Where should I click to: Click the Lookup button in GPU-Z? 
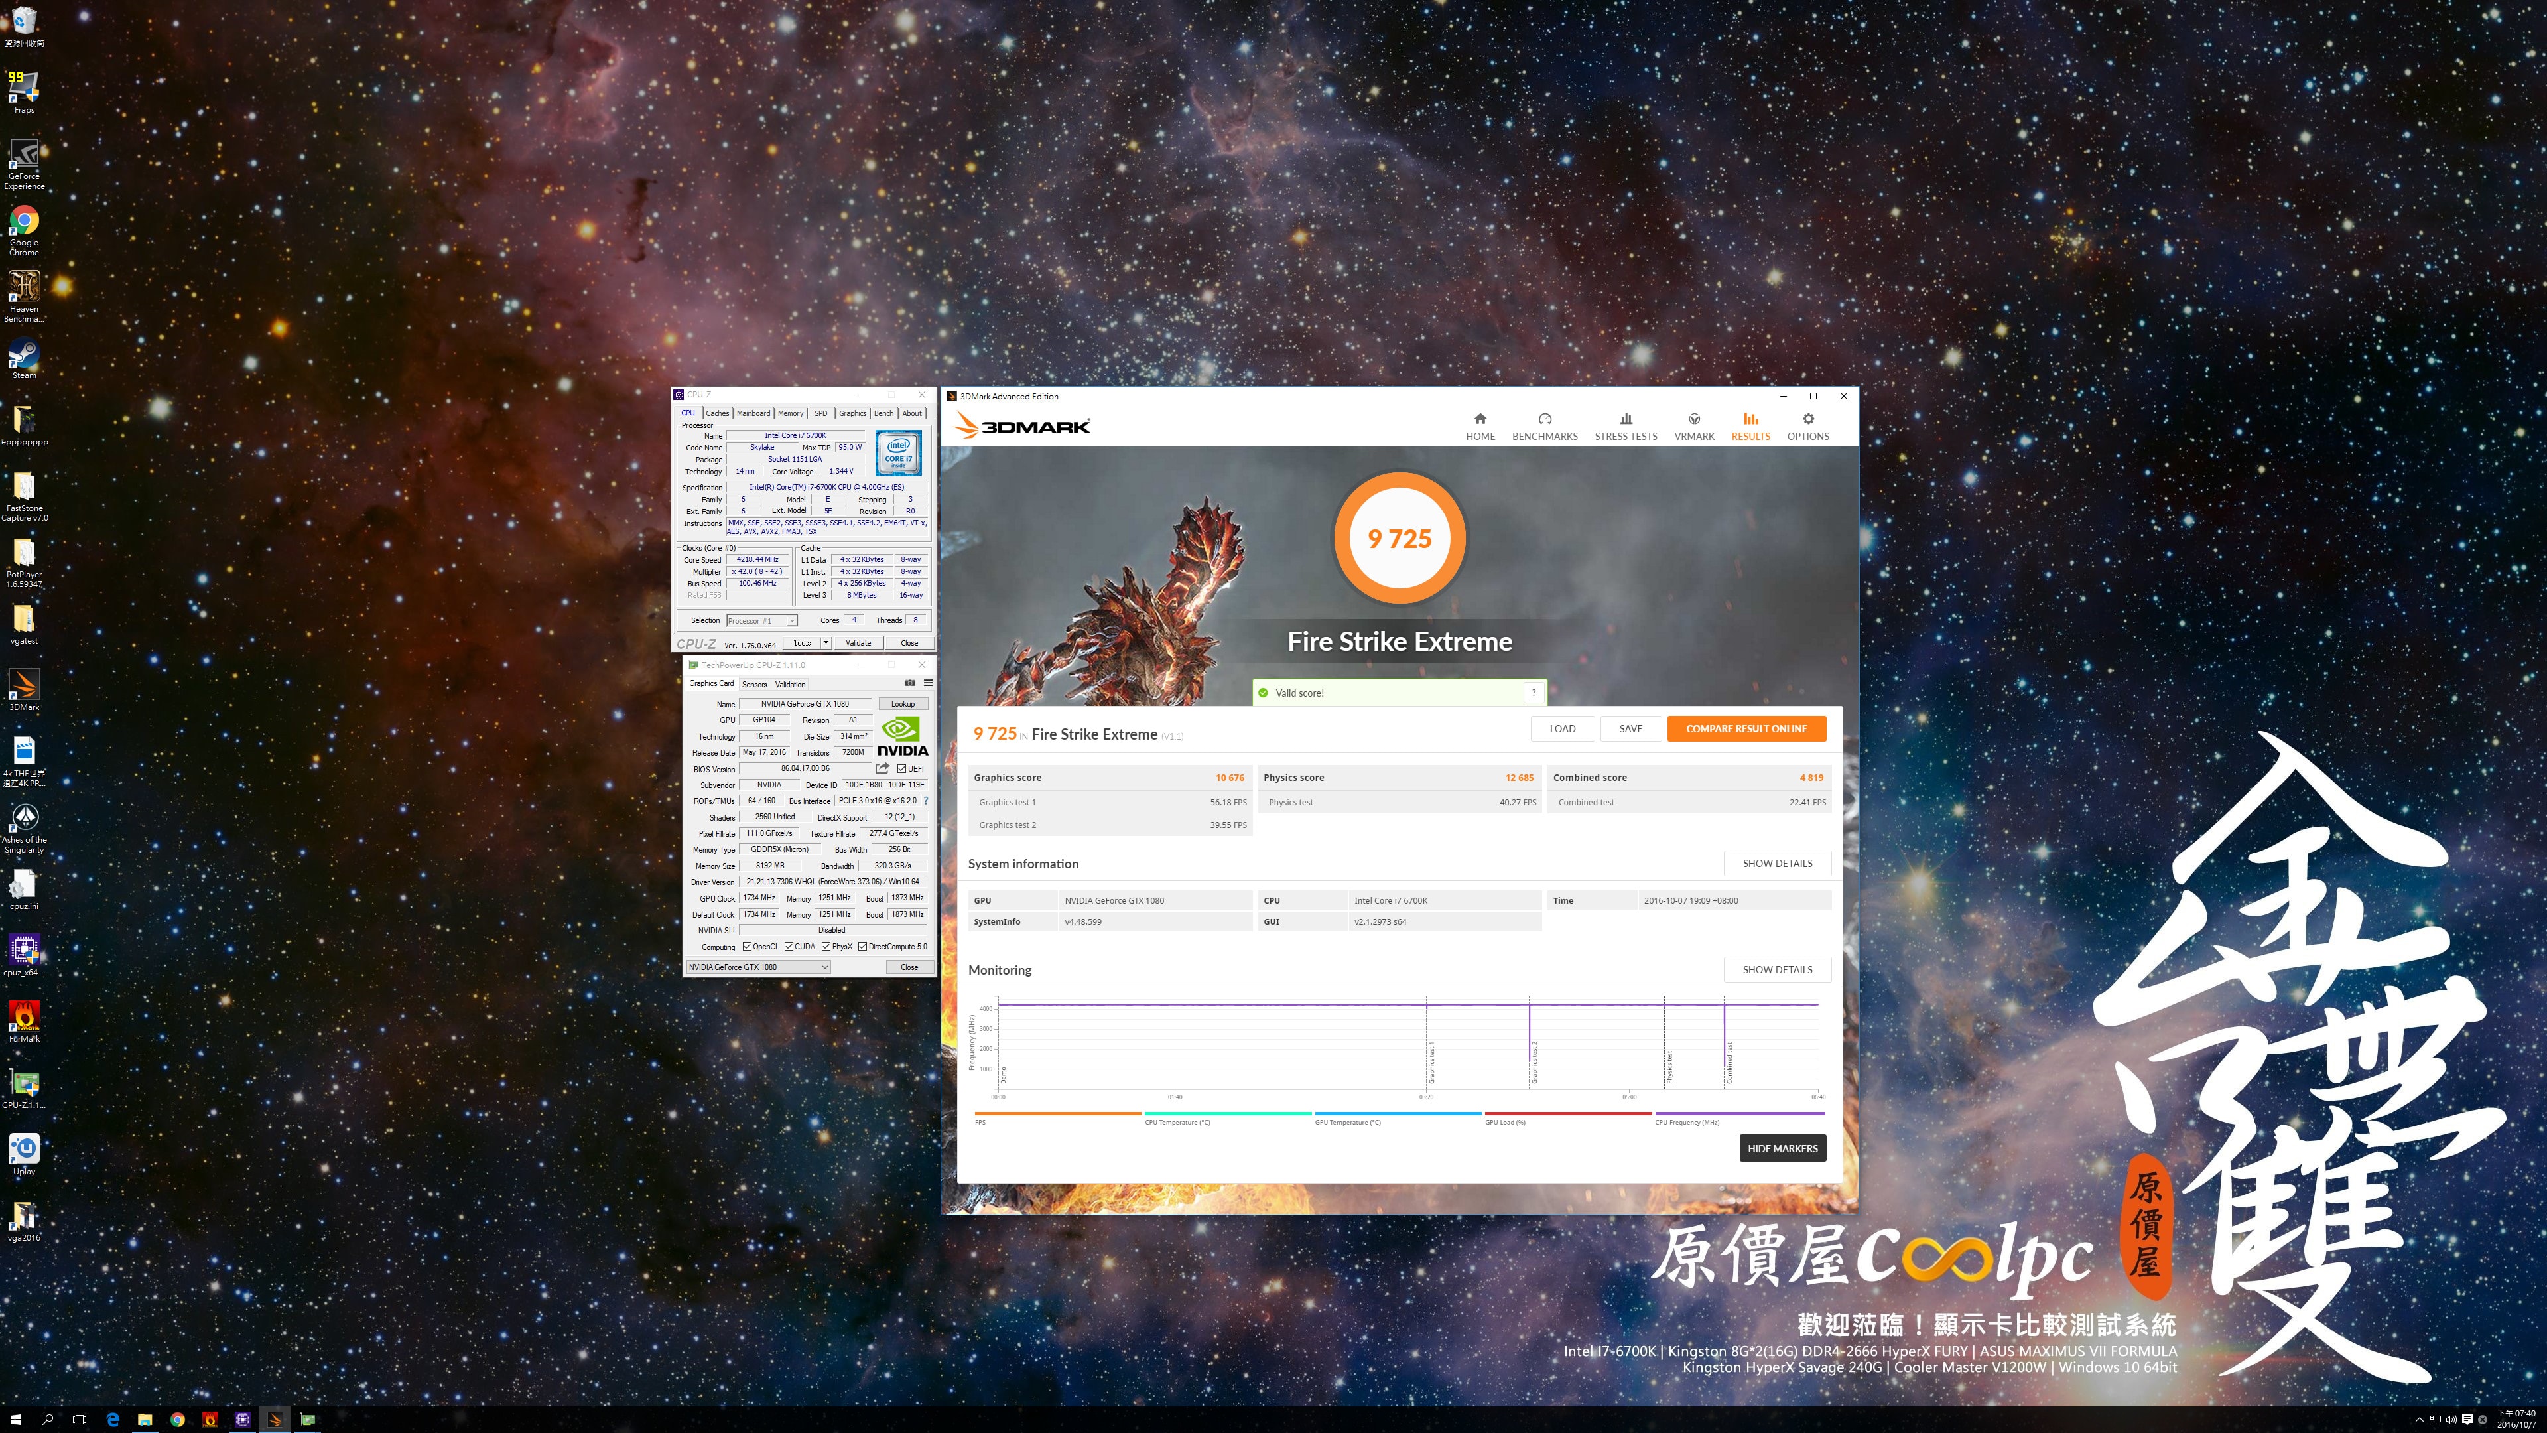pos(903,704)
